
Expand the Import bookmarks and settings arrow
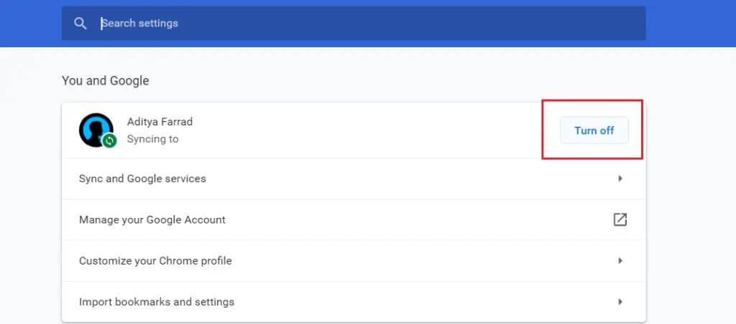[620, 302]
